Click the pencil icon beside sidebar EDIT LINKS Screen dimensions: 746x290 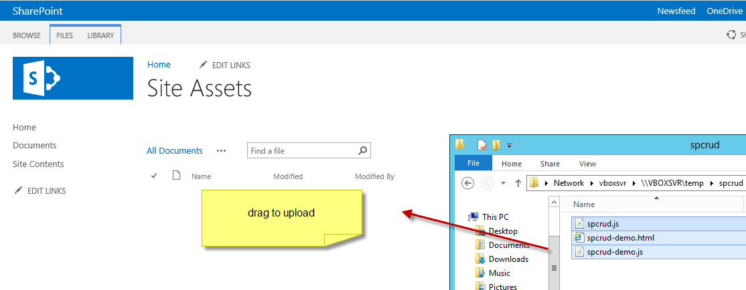[18, 191]
